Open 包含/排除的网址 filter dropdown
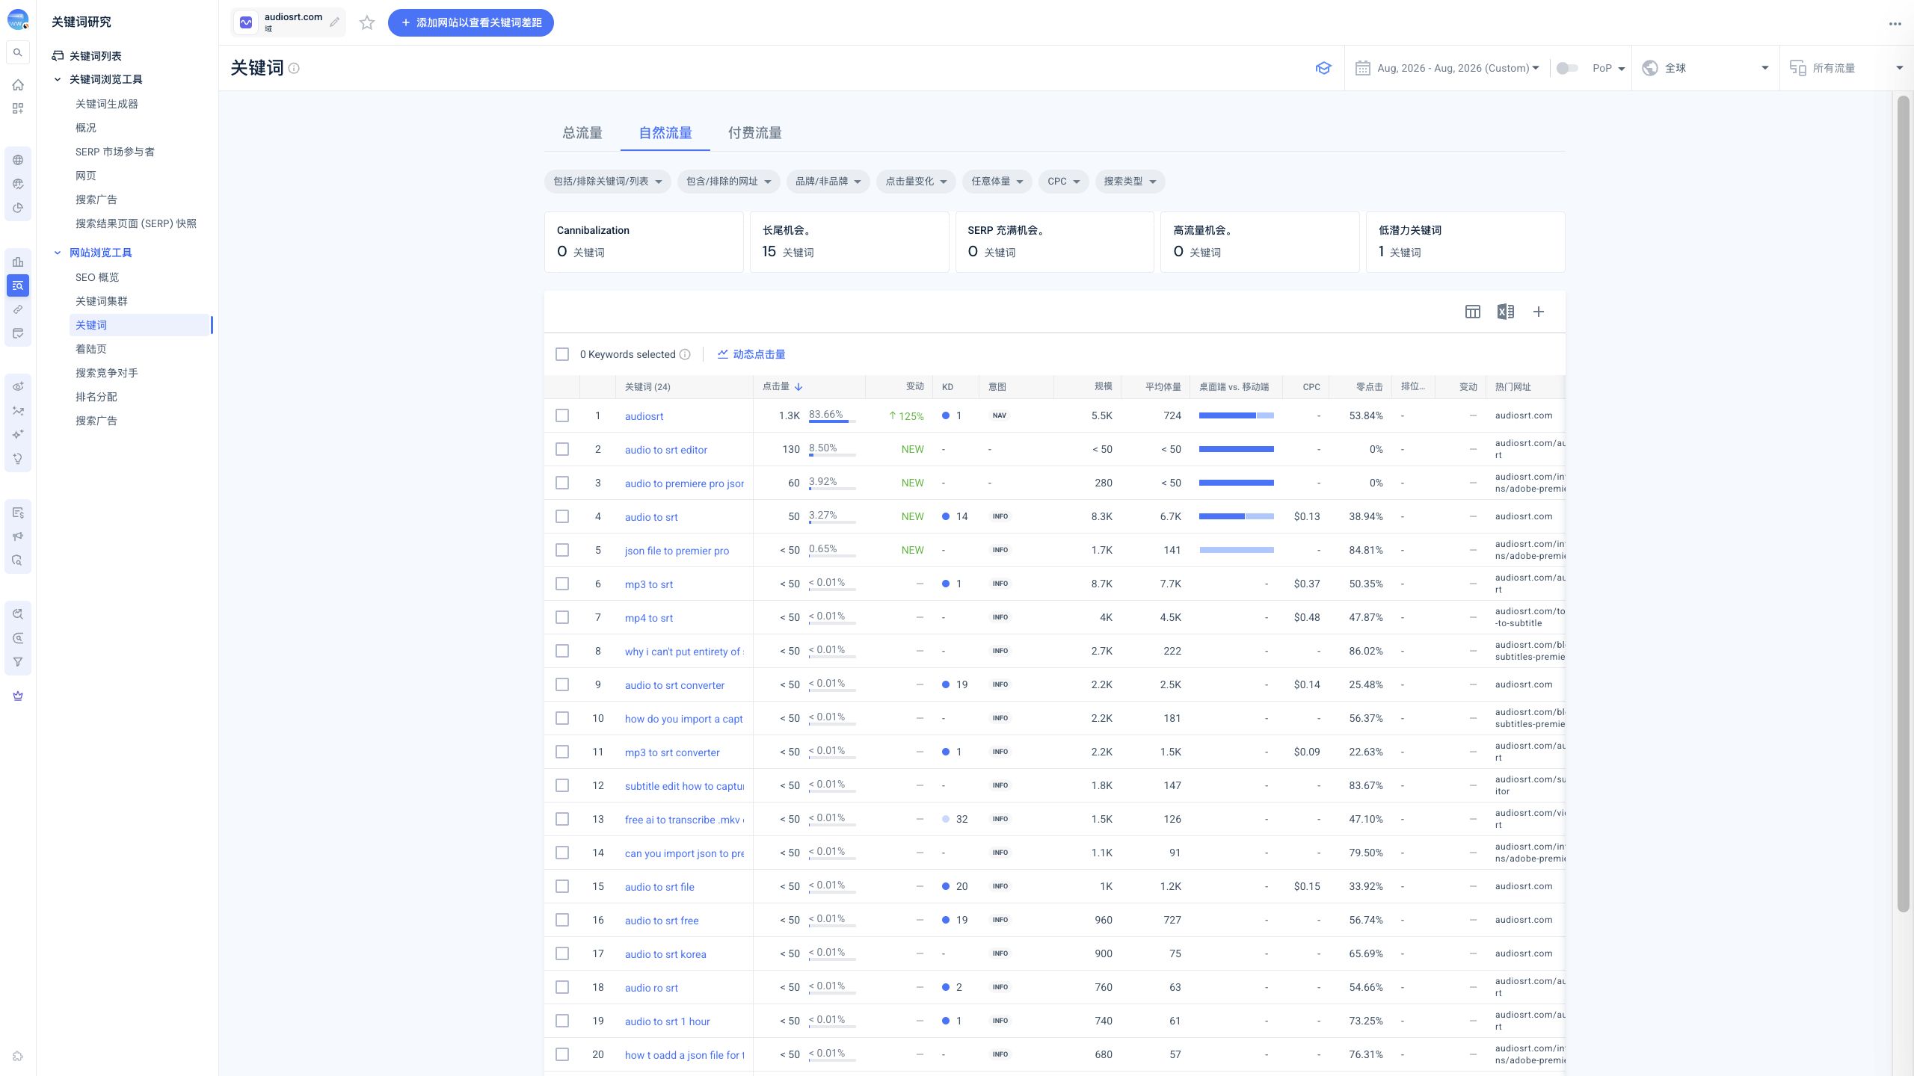This screenshot has width=1914, height=1076. (728, 182)
